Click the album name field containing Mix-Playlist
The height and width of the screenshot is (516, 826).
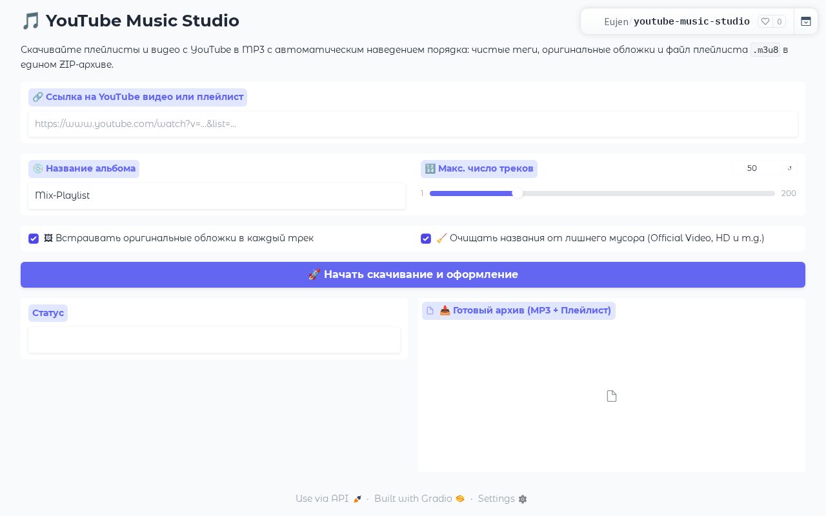(217, 196)
